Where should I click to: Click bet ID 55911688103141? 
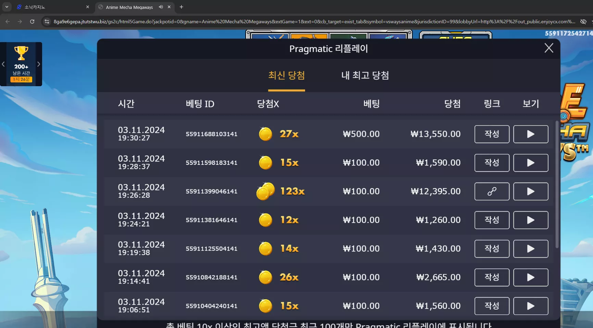(x=212, y=134)
